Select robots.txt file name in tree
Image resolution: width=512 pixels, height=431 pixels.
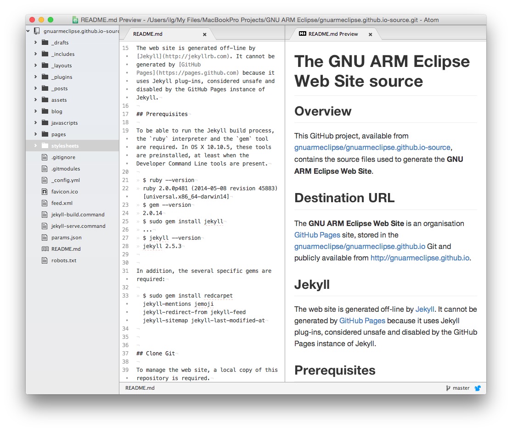(x=64, y=260)
